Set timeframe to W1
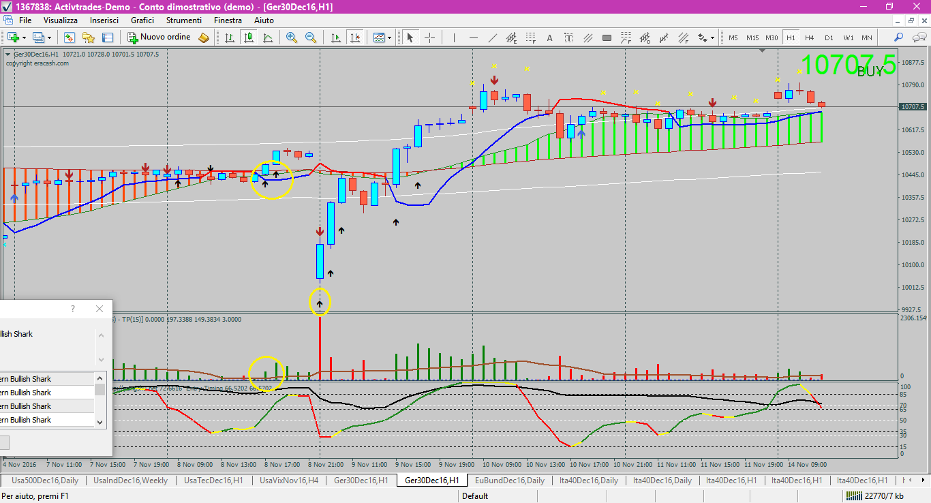The height and width of the screenshot is (503, 931). [848, 37]
